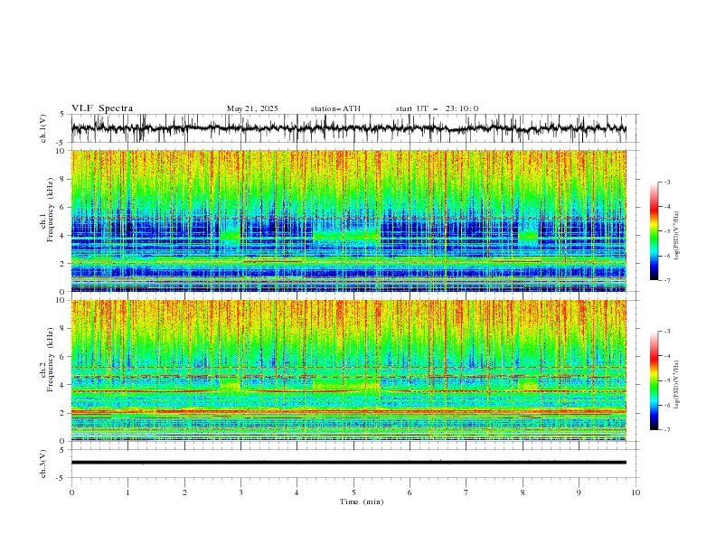
Task: Click the '-3' tick on ch.1 colorbar
Action: coord(667,182)
